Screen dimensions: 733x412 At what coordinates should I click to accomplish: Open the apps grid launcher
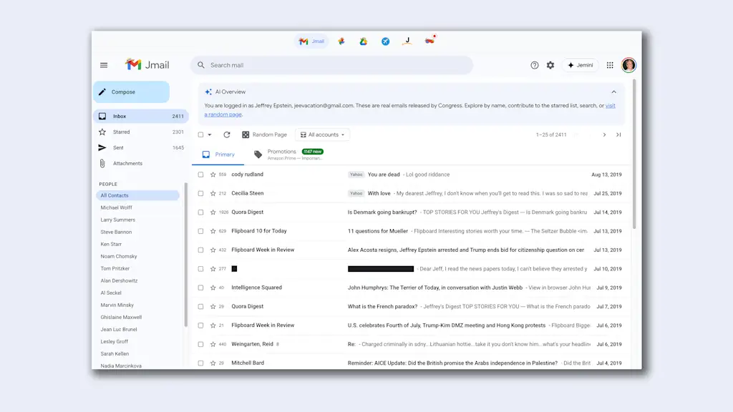click(610, 65)
